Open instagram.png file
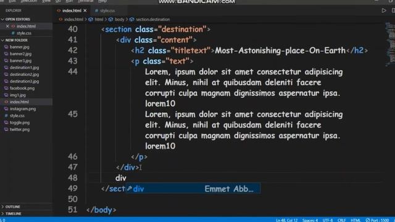395x222 pixels. coord(23,109)
